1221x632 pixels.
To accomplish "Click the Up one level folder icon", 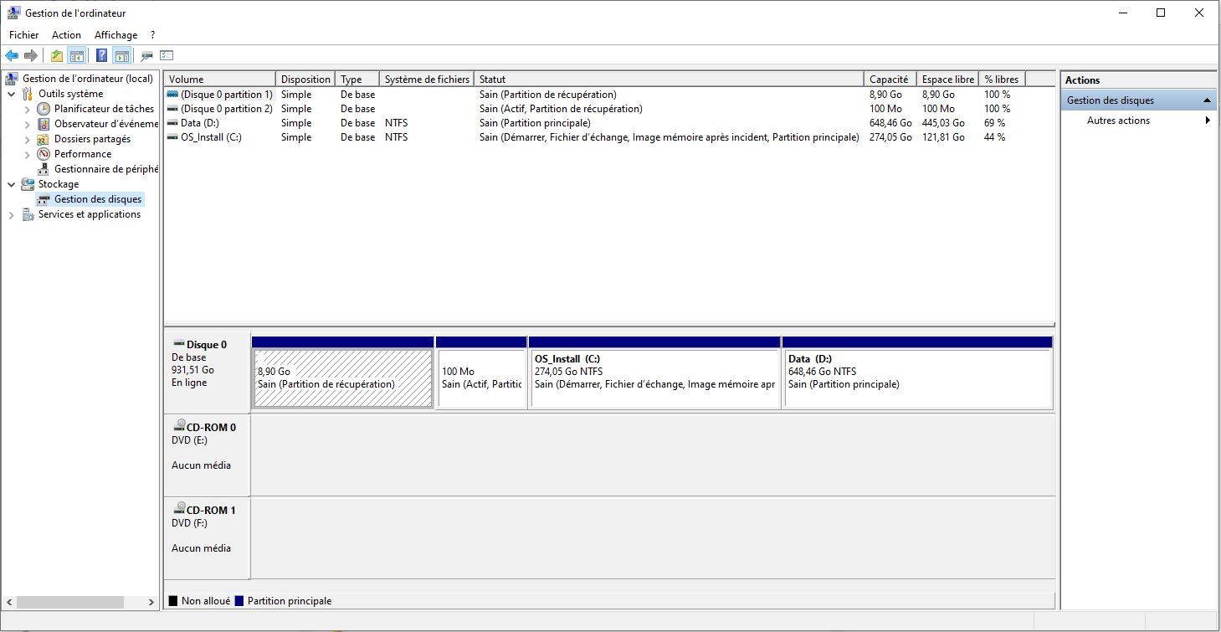I will (x=56, y=56).
